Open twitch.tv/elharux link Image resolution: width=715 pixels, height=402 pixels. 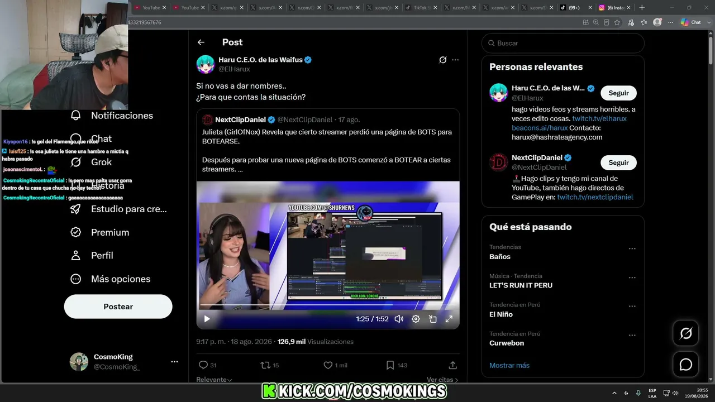coord(599,118)
